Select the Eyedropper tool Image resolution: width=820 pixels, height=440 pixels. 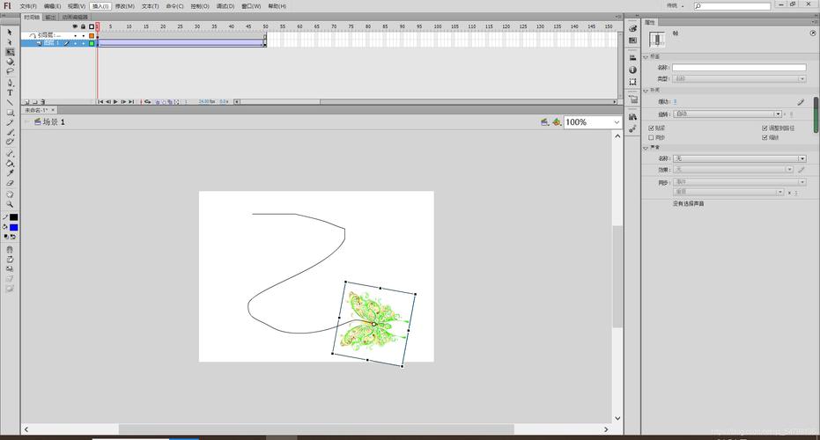pos(10,173)
